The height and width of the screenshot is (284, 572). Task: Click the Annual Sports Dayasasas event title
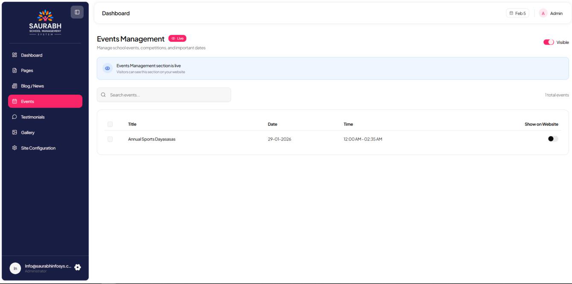[152, 139]
